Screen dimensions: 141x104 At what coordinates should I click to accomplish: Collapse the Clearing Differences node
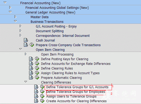coord(26,82)
